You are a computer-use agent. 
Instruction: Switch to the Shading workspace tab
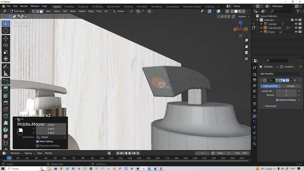128,7
